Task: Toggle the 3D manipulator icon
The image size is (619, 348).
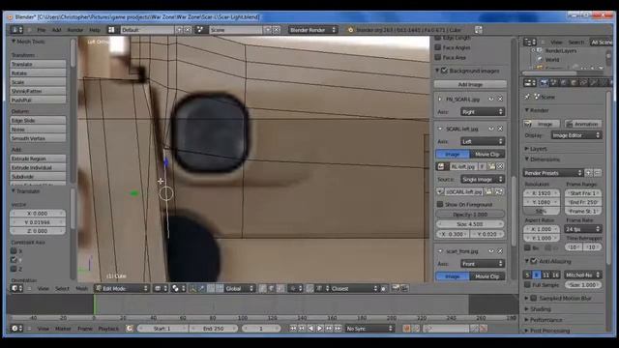Action: (192, 288)
